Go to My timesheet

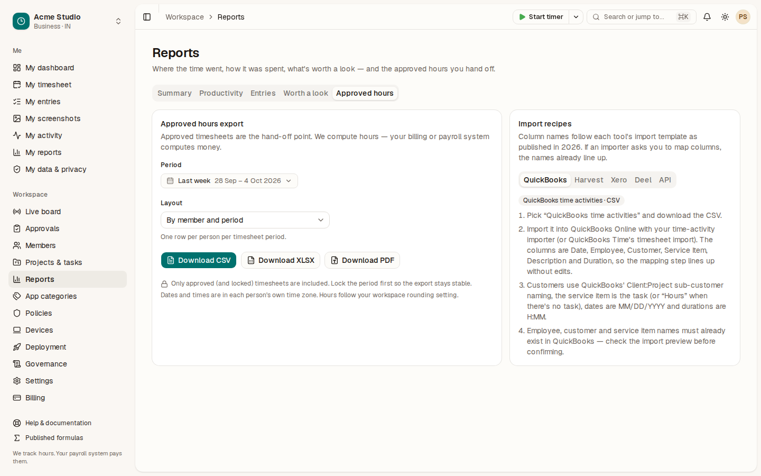pos(68,85)
